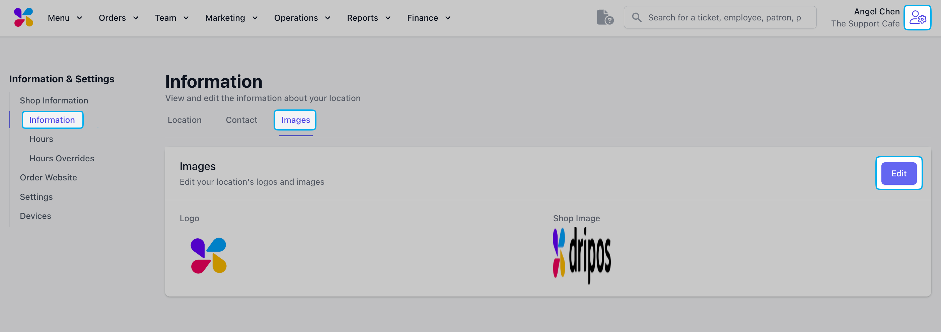
Task: Open Devices in the sidebar
Action: pos(35,216)
